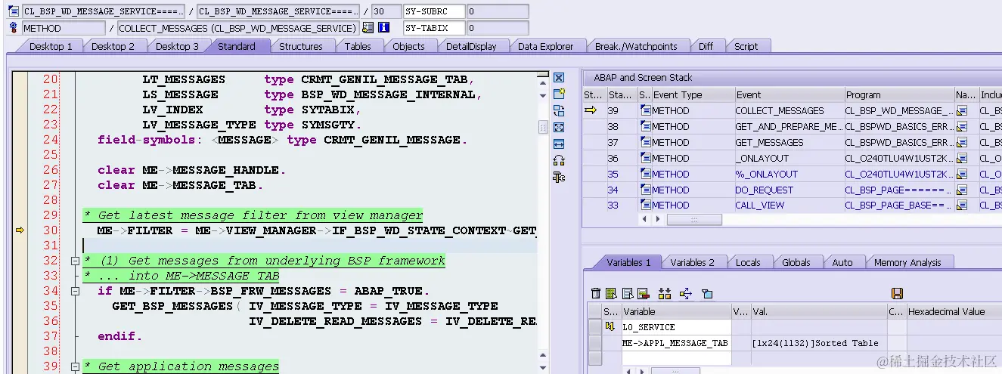Click the remove rows icon with red bar
The image size is (1002, 374).
pyautogui.click(x=644, y=293)
